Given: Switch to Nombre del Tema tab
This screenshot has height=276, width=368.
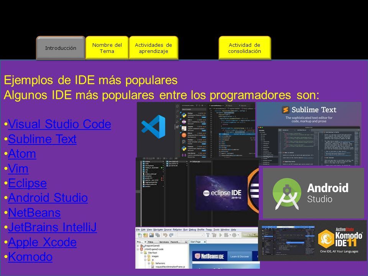Looking at the screenshot, I should tap(107, 48).
